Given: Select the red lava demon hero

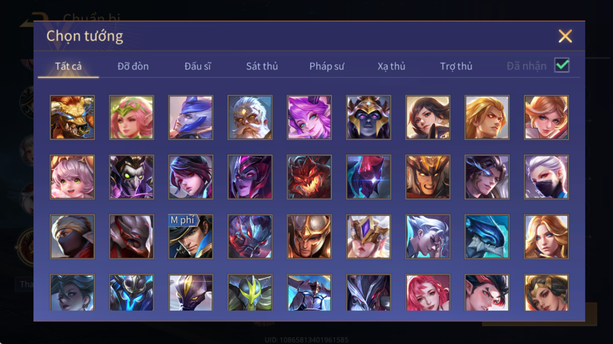Looking at the screenshot, I should click(x=309, y=177).
